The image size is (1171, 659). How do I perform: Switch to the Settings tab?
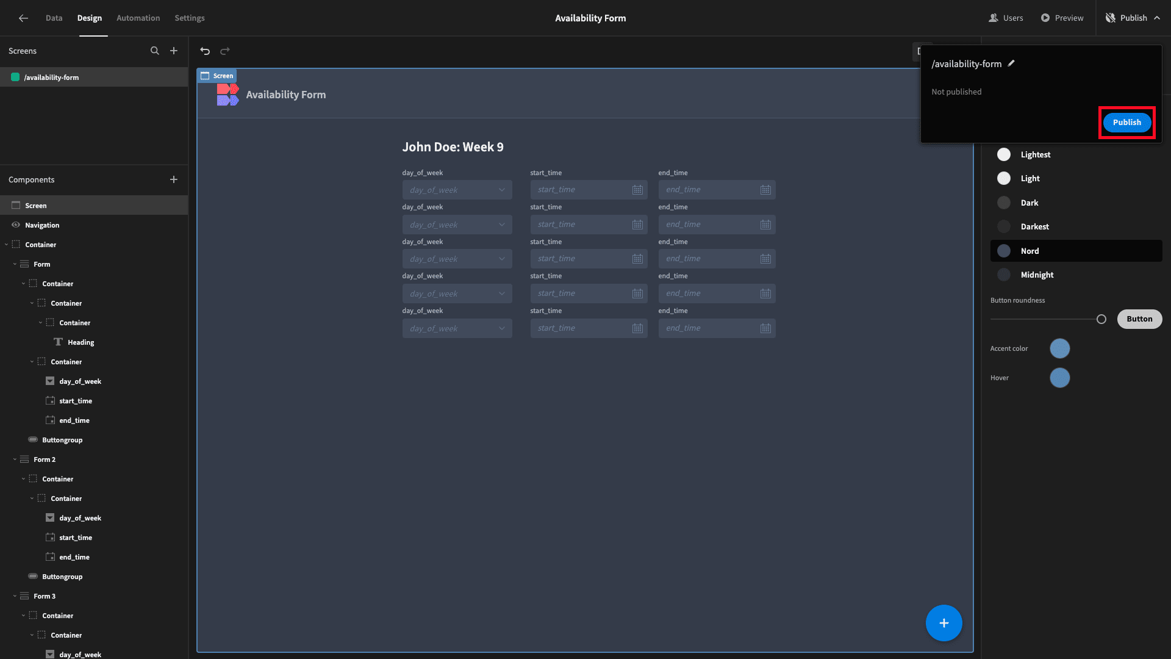pyautogui.click(x=190, y=18)
